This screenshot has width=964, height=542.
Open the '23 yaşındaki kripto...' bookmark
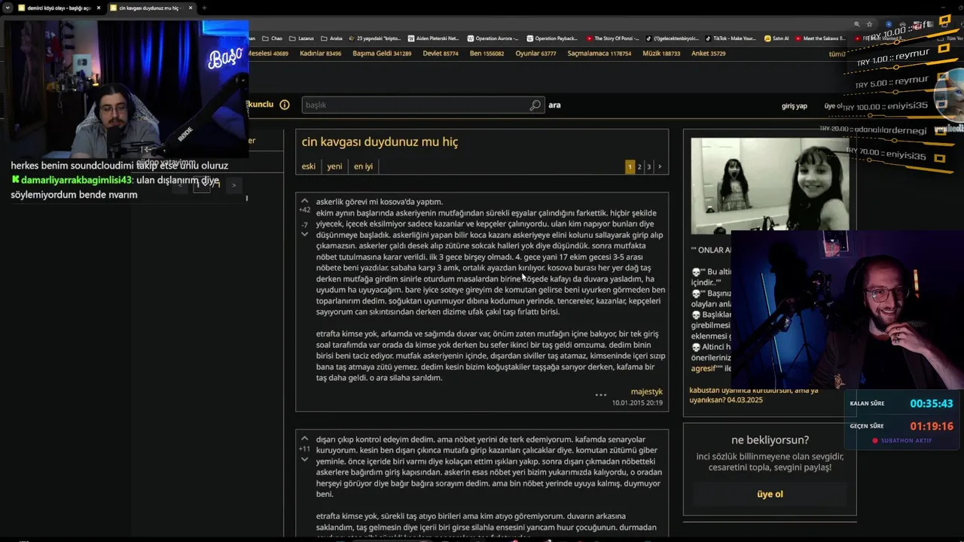pyautogui.click(x=374, y=38)
